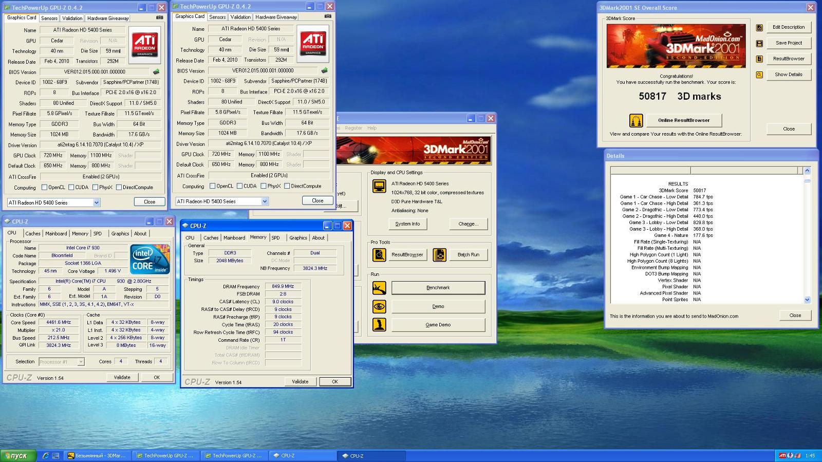Click ATI Radeon logo in second GPU-Z window
Screen dimensions: 822x462
[313, 44]
